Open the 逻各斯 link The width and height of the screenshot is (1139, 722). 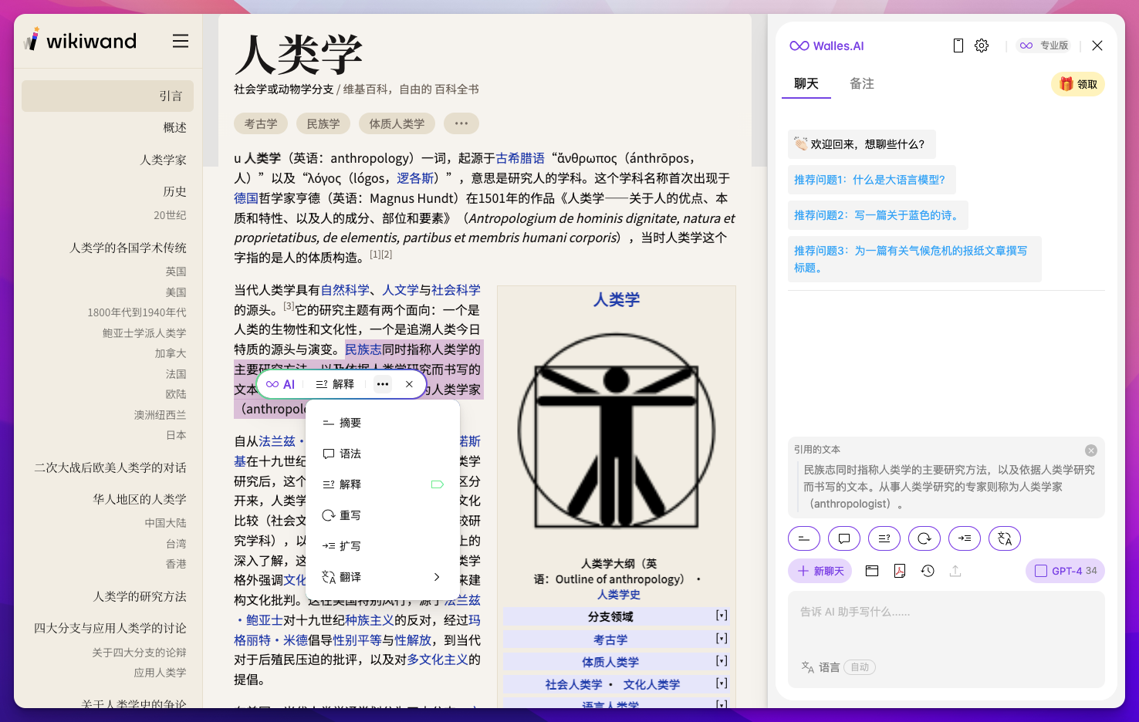pos(415,178)
